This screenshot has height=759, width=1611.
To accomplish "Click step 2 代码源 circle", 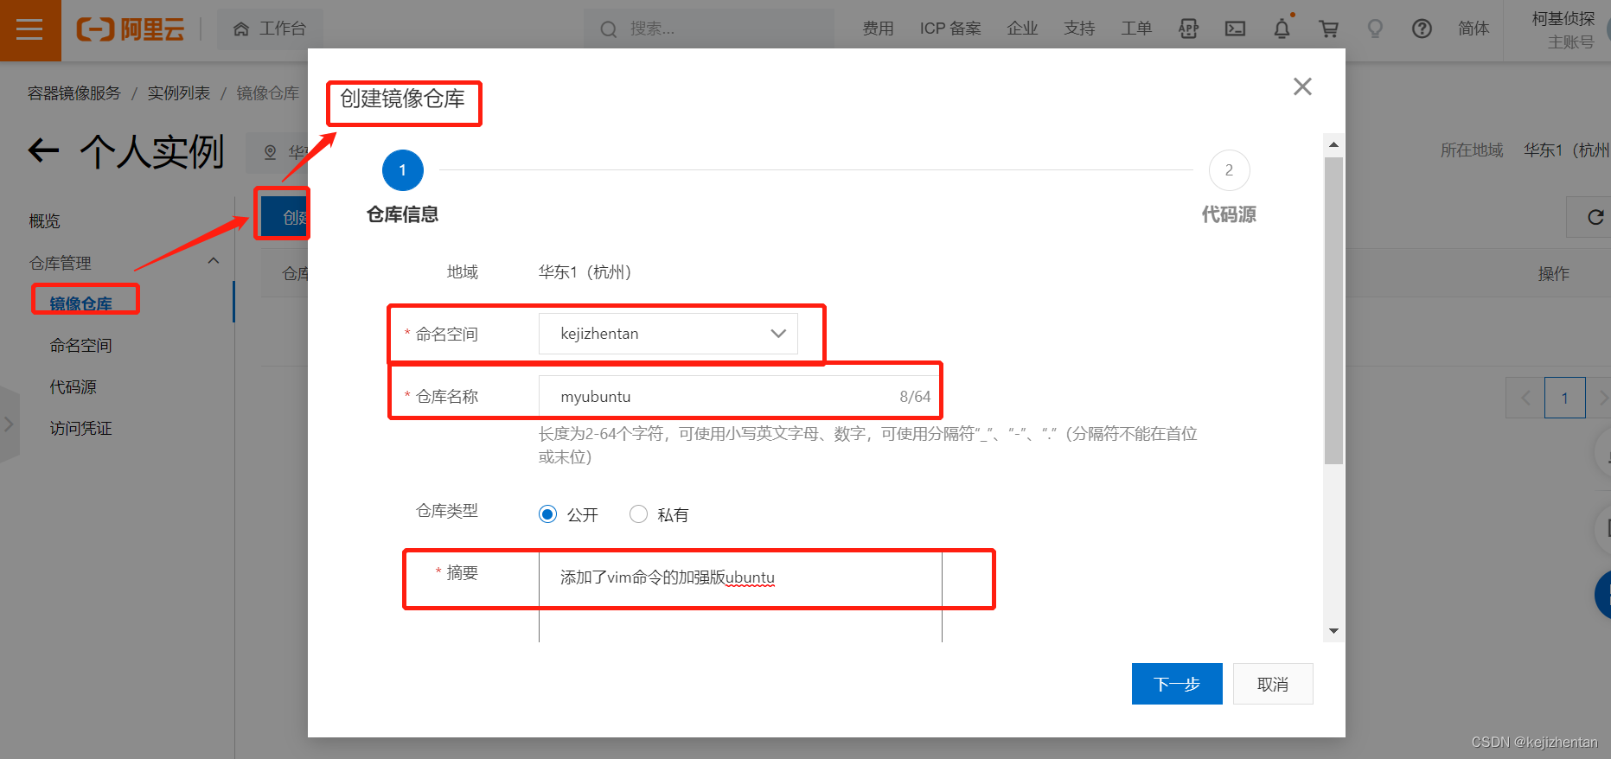I will click(x=1229, y=170).
